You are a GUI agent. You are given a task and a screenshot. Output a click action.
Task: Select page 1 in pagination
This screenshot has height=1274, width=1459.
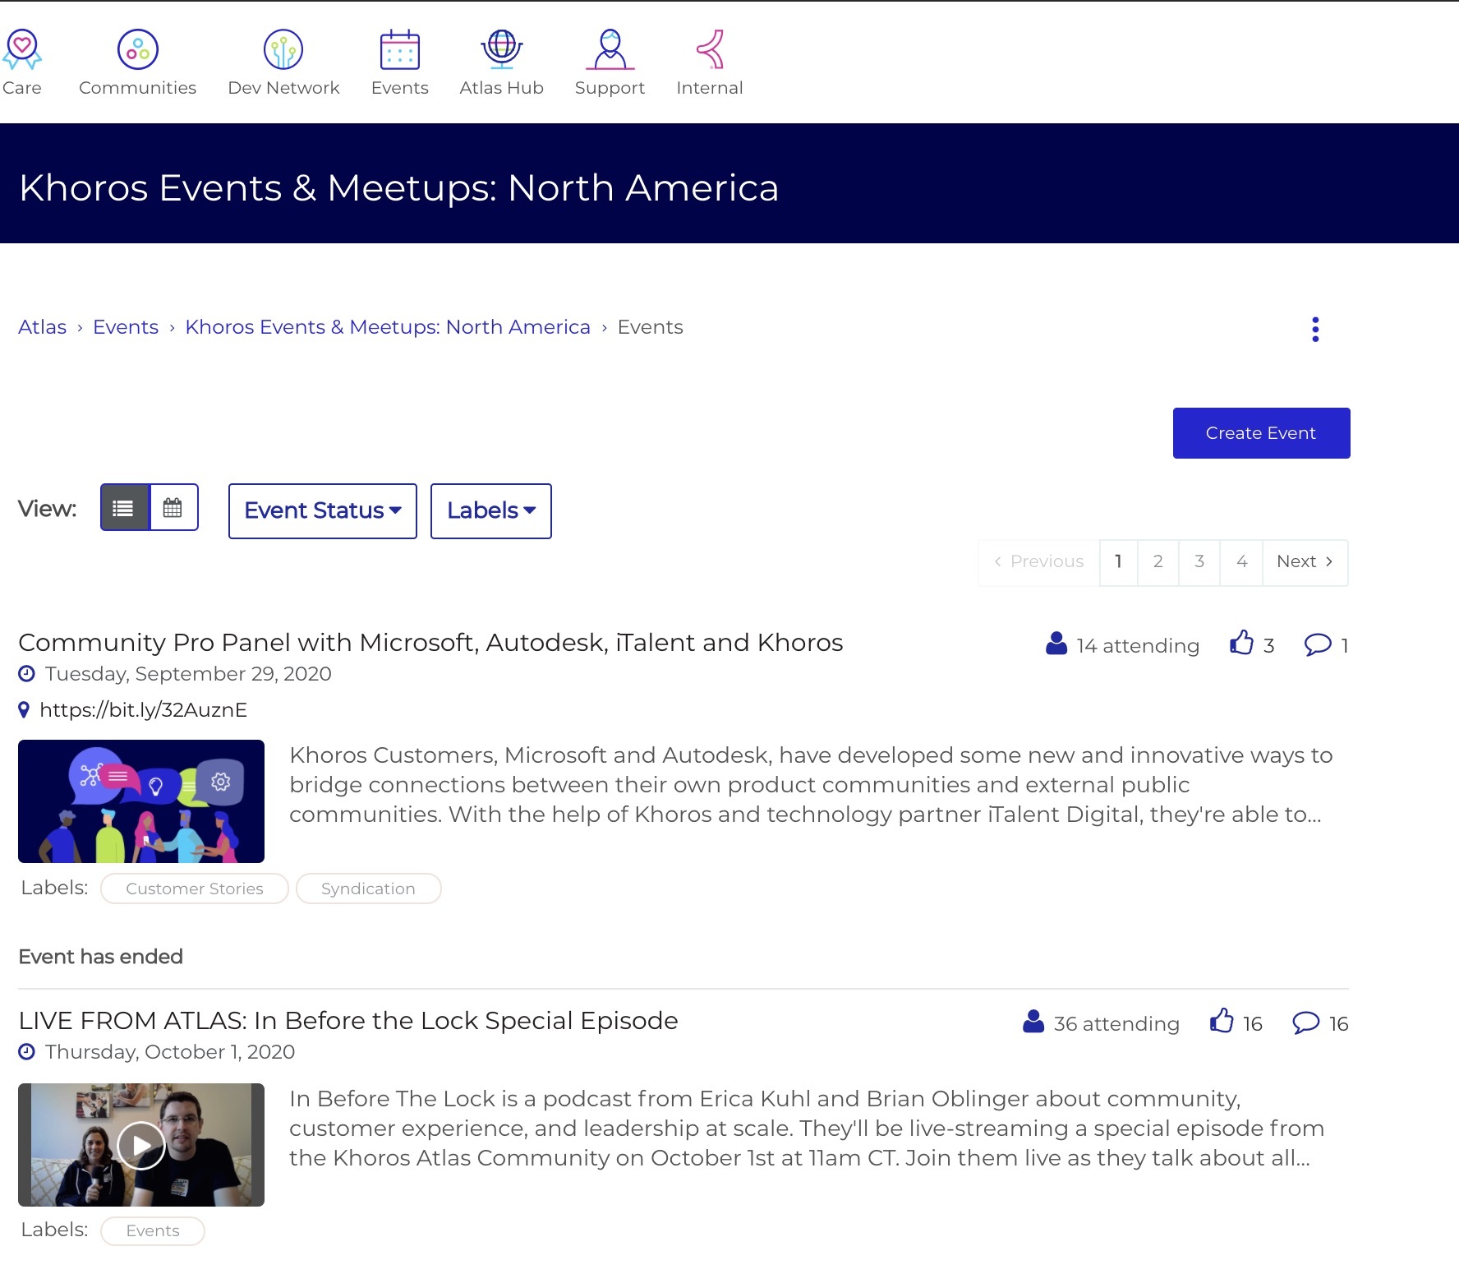[x=1118, y=562]
